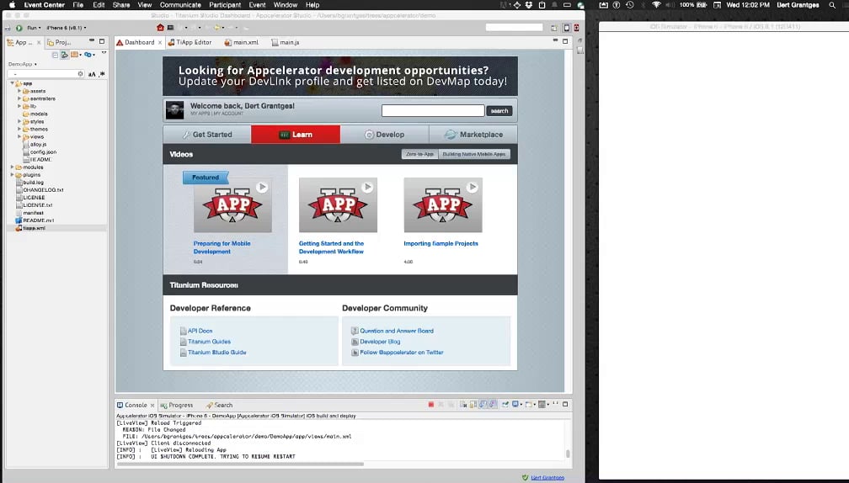Image resolution: width=849 pixels, height=483 pixels.
Task: Open the Marketplace dashboard tab
Action: coord(473,135)
